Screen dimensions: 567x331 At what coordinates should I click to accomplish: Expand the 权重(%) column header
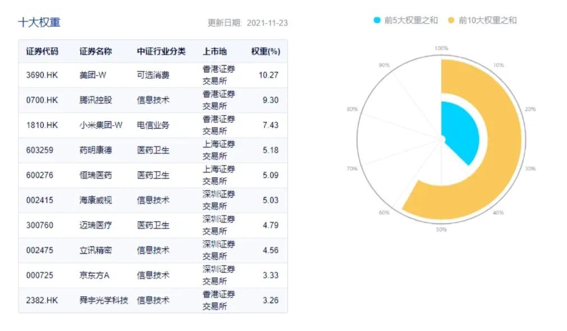click(266, 50)
